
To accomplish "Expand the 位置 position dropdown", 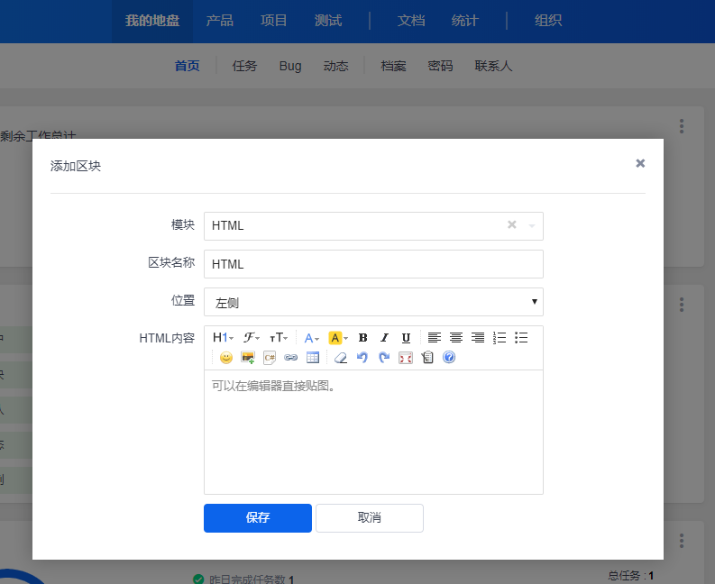I will (373, 302).
